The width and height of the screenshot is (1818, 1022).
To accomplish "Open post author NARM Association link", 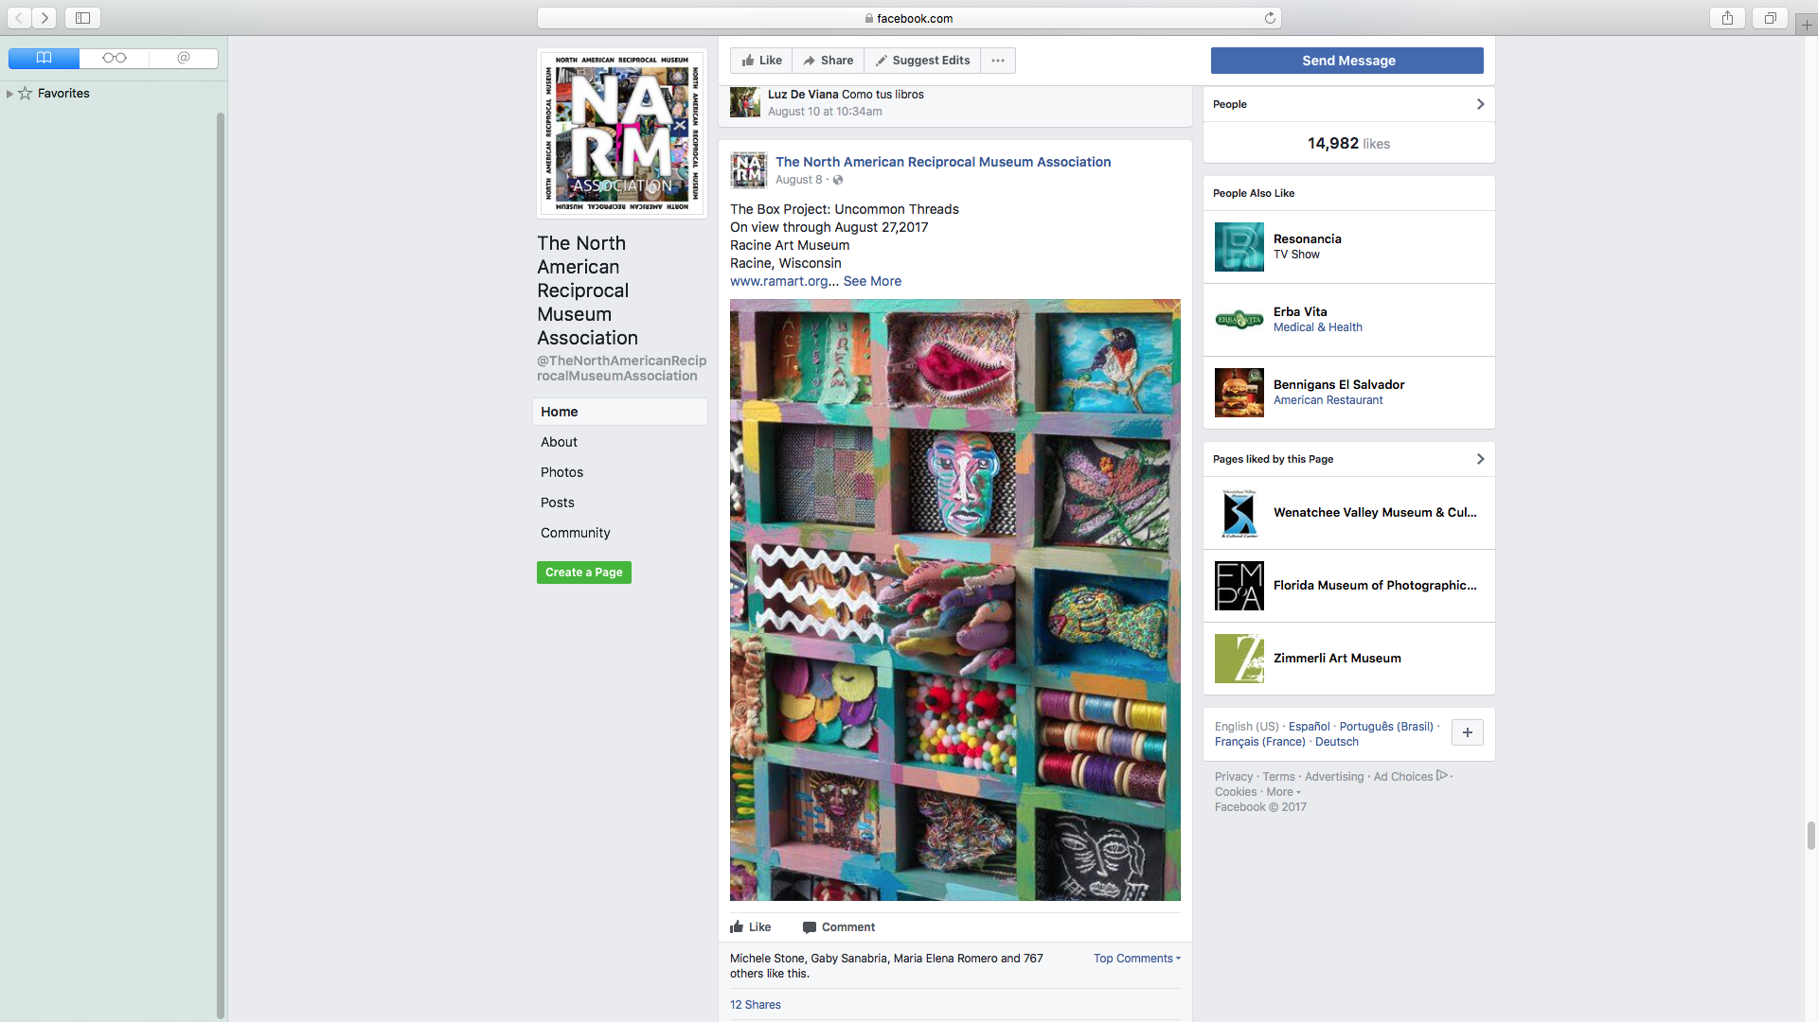I will point(943,162).
